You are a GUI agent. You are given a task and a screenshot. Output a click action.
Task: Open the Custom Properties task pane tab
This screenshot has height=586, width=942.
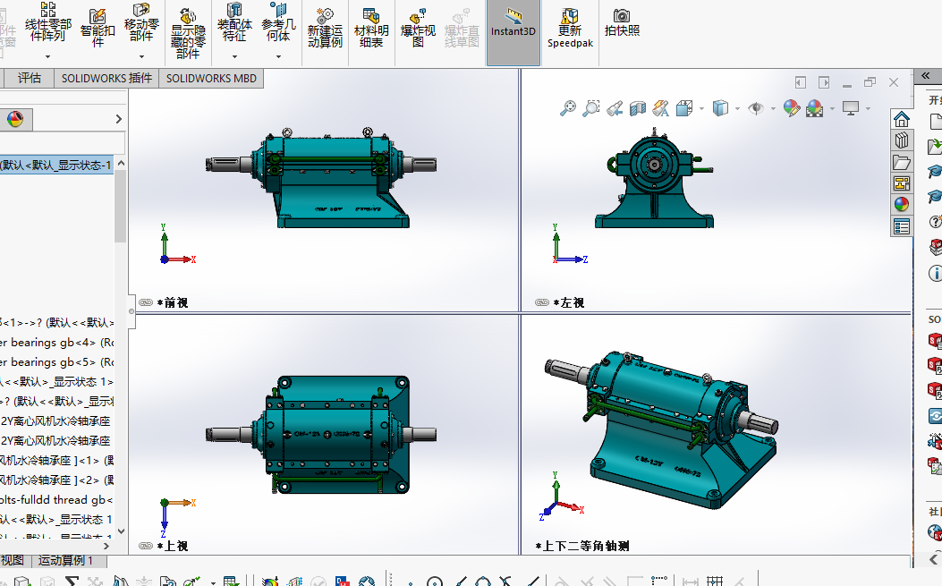pos(901,226)
